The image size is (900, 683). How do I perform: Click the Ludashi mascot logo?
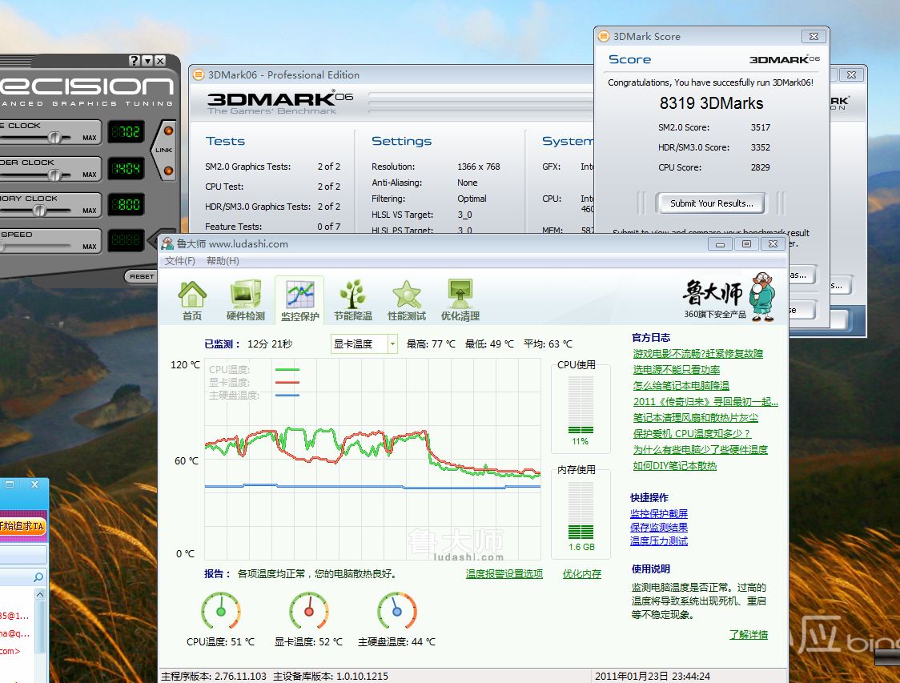(x=762, y=297)
